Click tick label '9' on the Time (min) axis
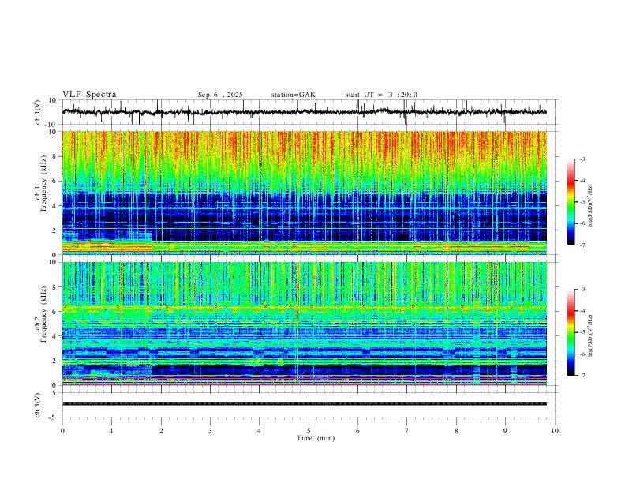The height and width of the screenshot is (483, 625). click(x=505, y=431)
